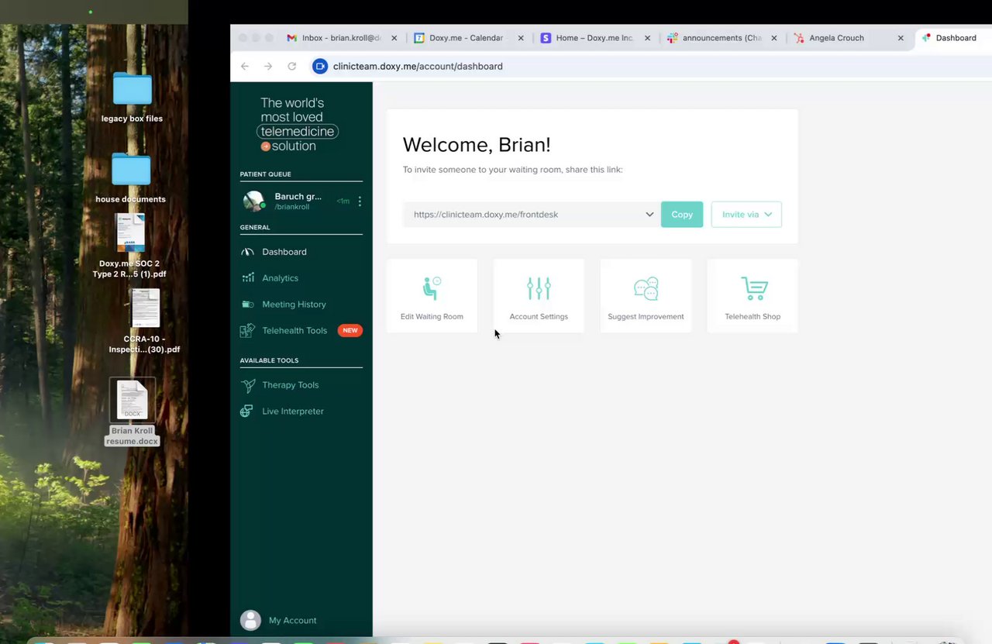Click the Meeting History icon
This screenshot has width=992, height=644.
247,305
